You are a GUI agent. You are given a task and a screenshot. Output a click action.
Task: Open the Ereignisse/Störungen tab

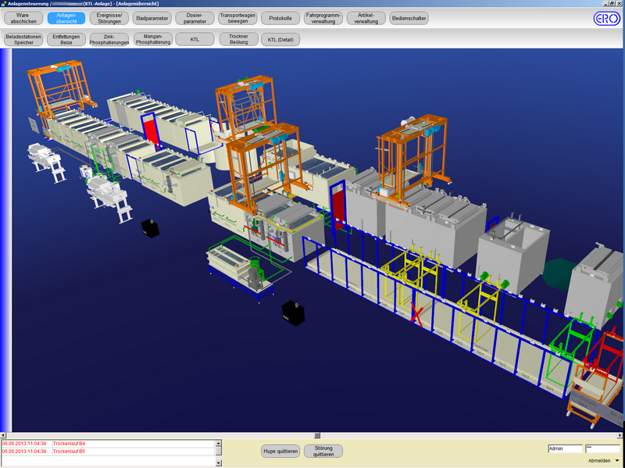(109, 18)
